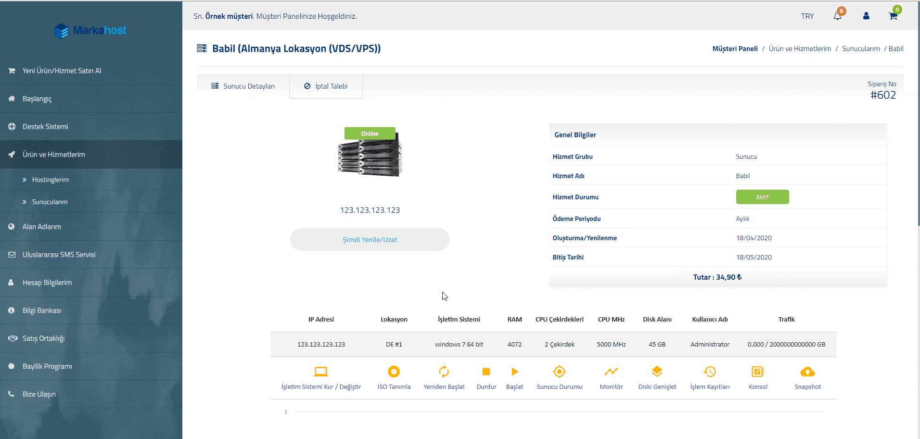Click the ISO Tanımla disc icon

tap(394, 372)
